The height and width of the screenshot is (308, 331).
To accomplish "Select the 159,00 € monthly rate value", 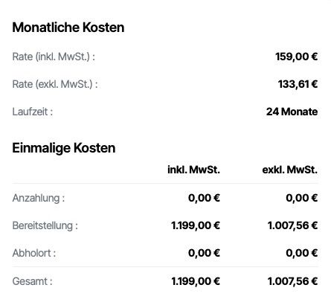I will tap(297, 57).
